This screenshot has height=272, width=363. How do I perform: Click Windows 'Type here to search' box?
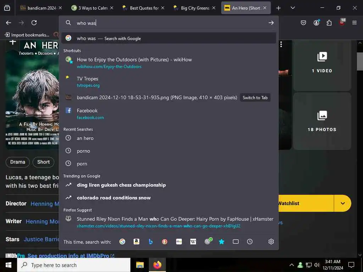[74, 265]
